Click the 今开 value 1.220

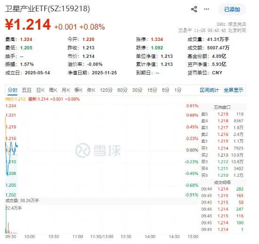[x=89, y=39]
